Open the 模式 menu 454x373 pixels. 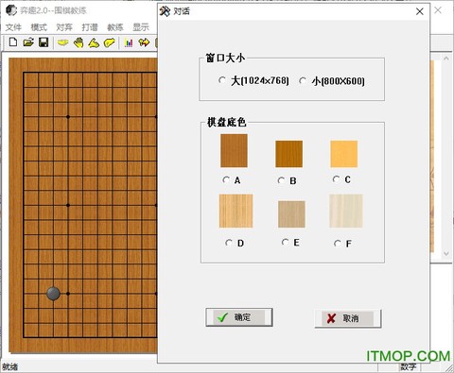point(39,27)
